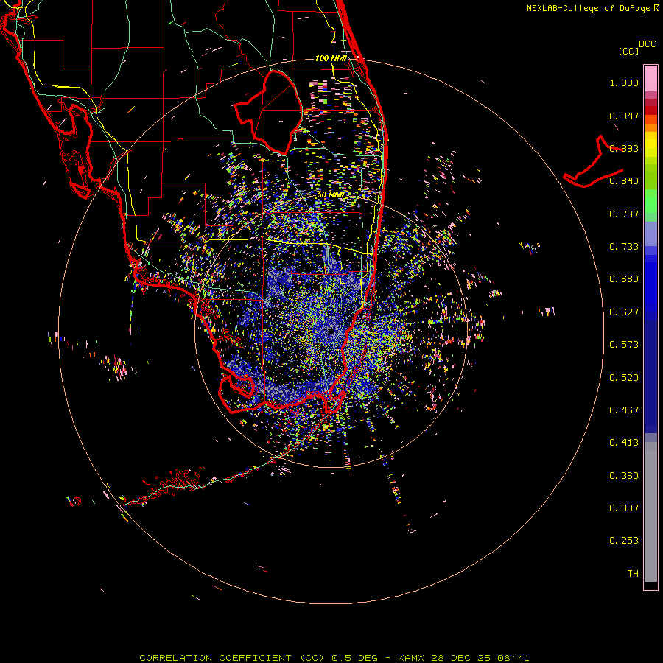Click the 50 NMI range ring label
The image size is (663, 663).
331,195
